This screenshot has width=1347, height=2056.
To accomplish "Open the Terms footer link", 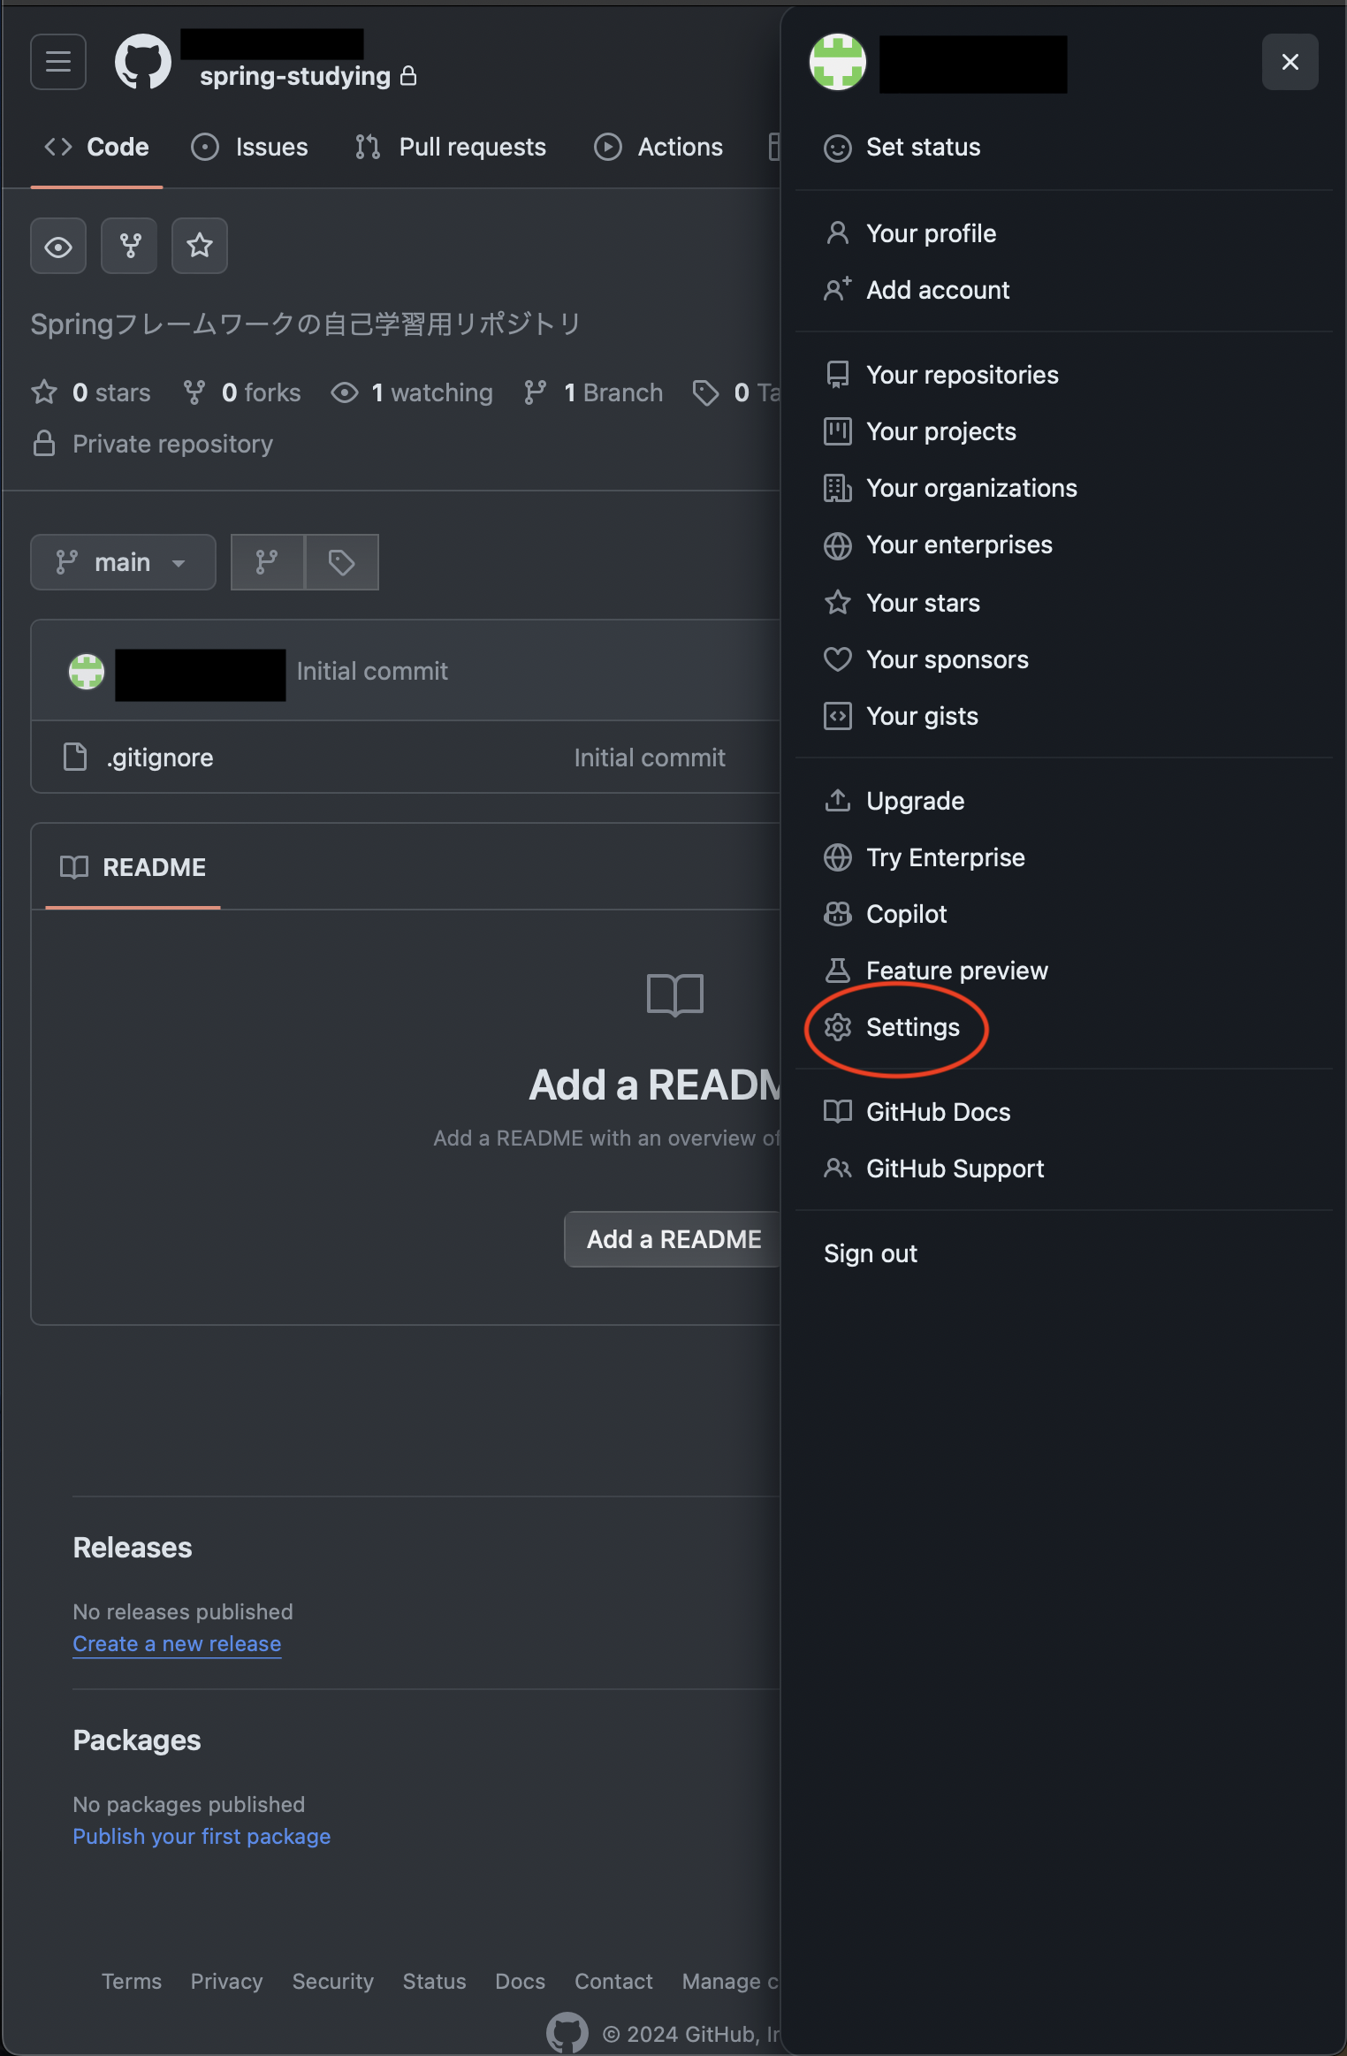I will click(132, 1982).
